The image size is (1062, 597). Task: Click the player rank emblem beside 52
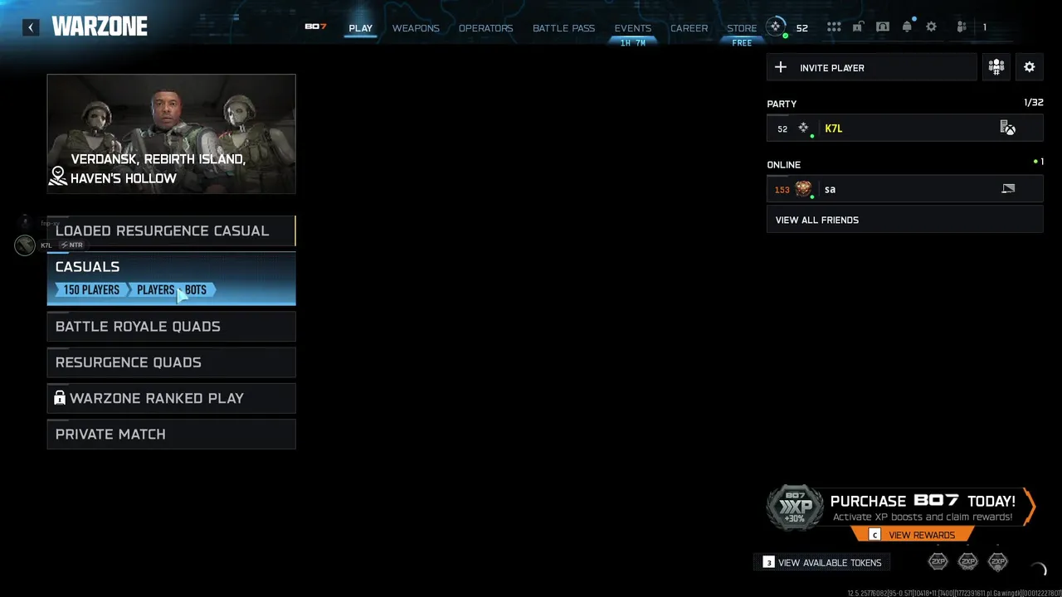776,27
